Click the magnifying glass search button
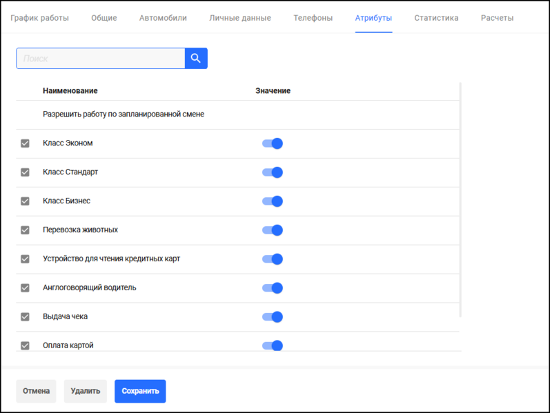550x413 pixels. [x=196, y=59]
